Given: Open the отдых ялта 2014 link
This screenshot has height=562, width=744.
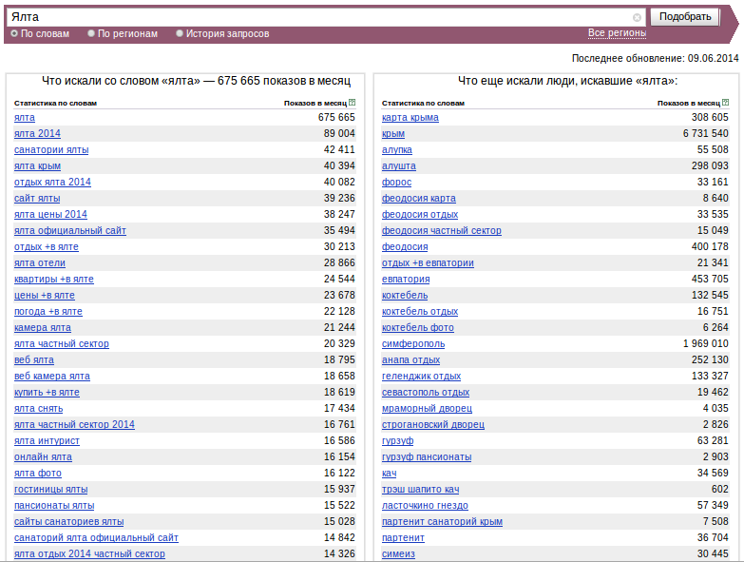Looking at the screenshot, I should 52,182.
